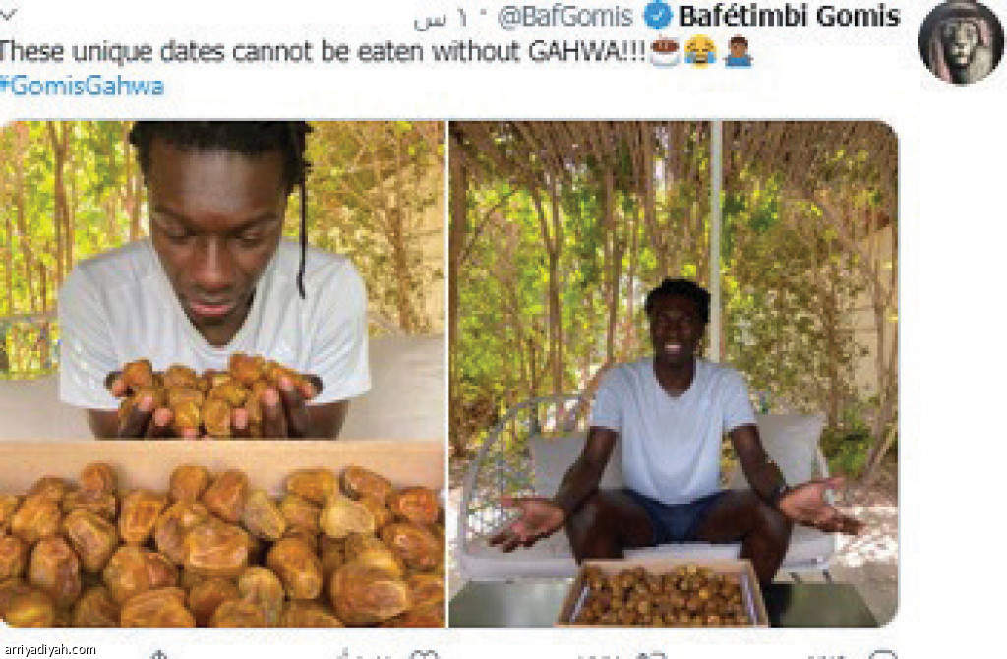Click the bowing person emoji
The width and height of the screenshot is (1007, 659).
pyautogui.click(x=738, y=53)
